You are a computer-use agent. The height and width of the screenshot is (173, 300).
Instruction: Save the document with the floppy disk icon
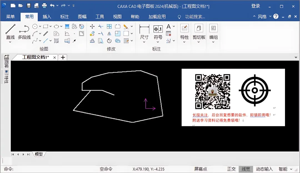pyautogui.click(x=29, y=6)
